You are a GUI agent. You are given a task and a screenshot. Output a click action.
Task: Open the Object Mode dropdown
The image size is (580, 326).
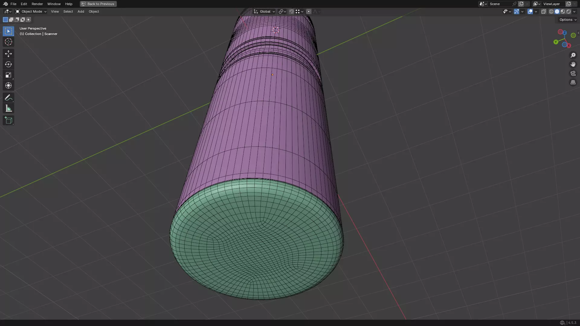(31, 11)
